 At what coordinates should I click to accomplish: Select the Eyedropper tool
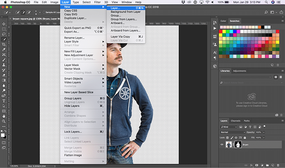[3, 49]
